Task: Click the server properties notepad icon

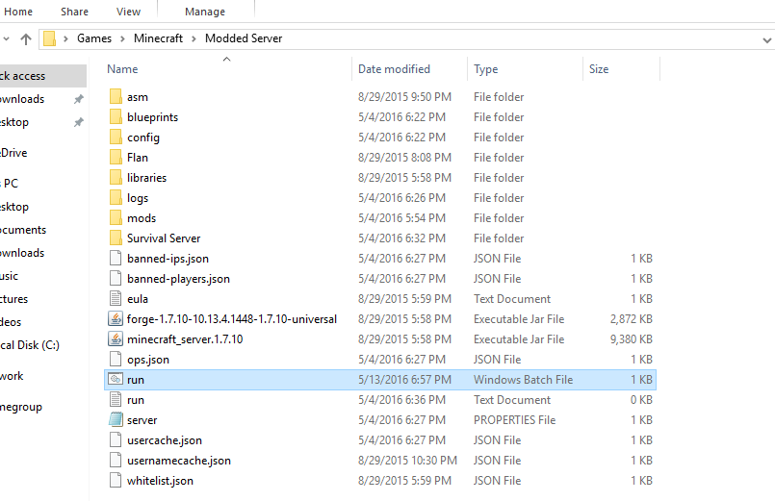Action: (x=116, y=420)
